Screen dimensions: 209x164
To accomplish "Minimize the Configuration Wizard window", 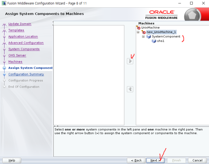I will 179,3.
